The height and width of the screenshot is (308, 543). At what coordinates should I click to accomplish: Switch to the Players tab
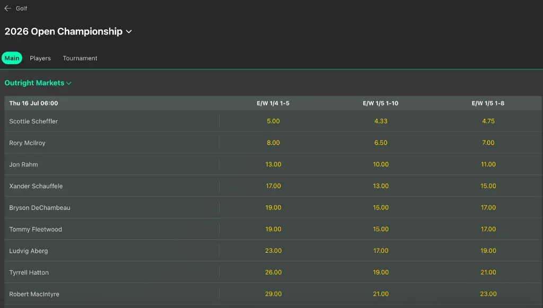(x=40, y=58)
